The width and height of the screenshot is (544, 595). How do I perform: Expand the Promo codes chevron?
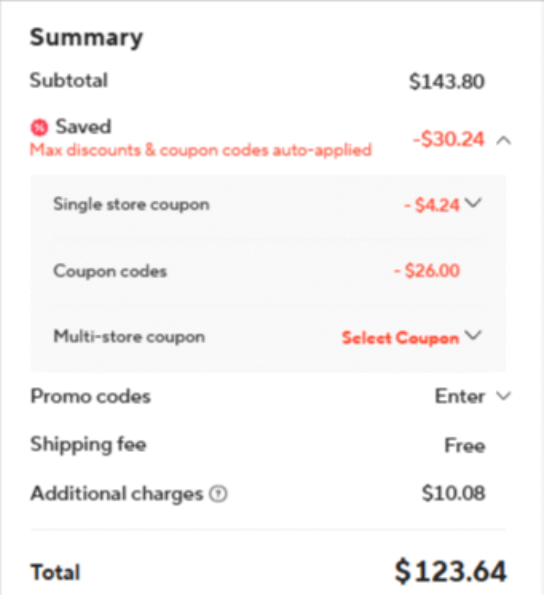(x=503, y=396)
